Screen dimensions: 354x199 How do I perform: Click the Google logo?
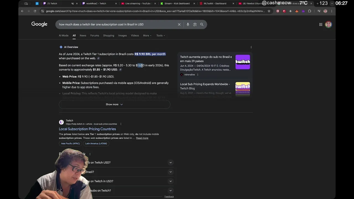click(39, 24)
